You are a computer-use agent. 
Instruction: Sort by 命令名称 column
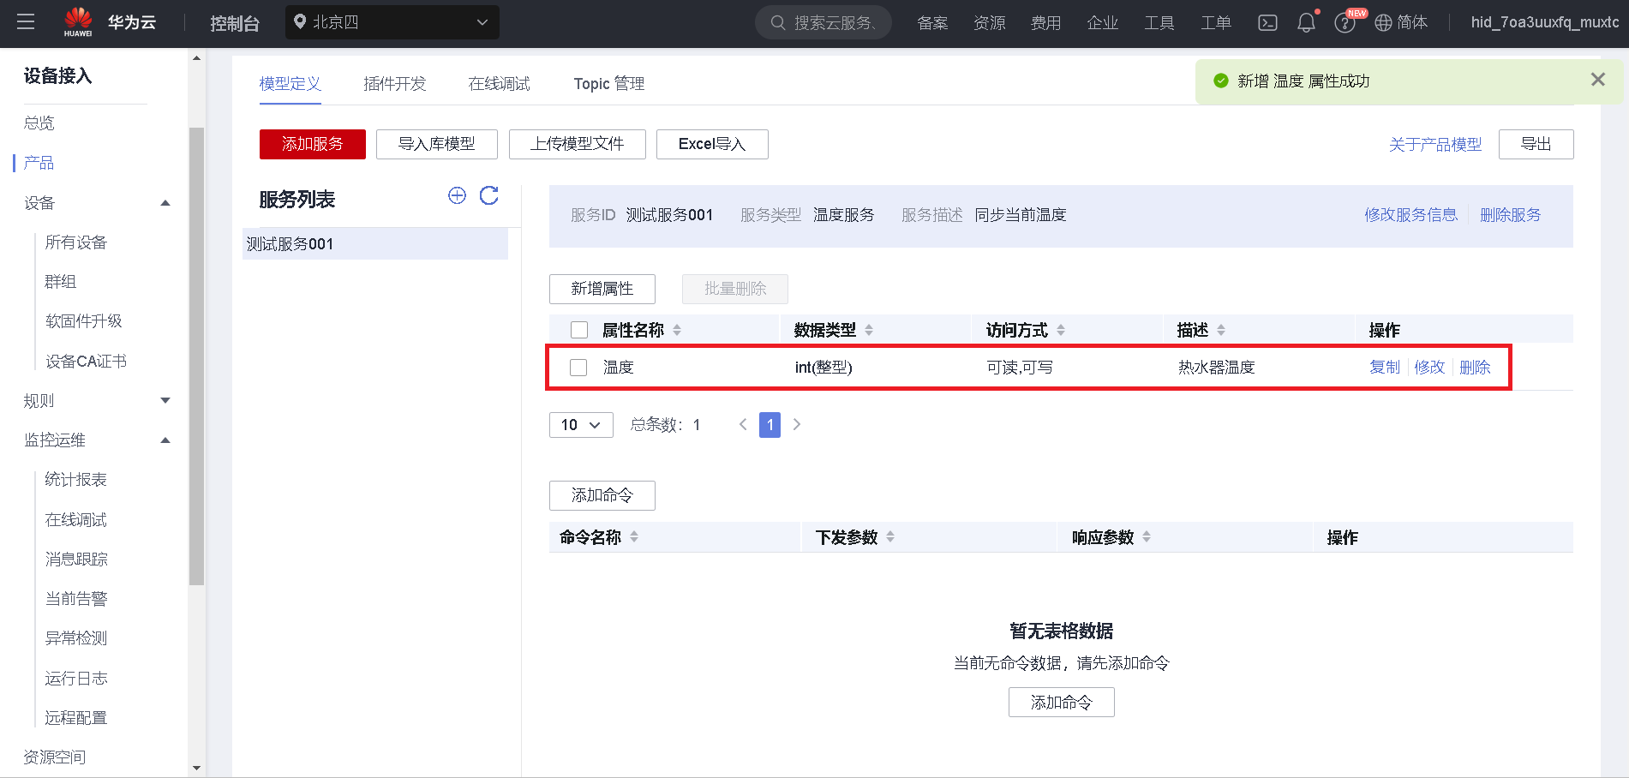[x=634, y=537]
